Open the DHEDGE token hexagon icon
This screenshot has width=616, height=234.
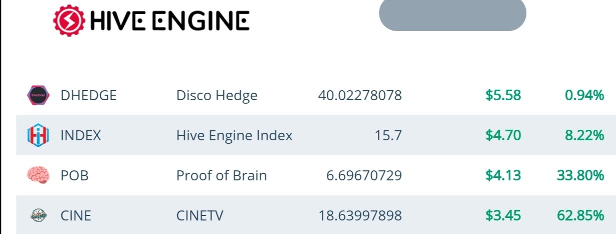point(39,95)
